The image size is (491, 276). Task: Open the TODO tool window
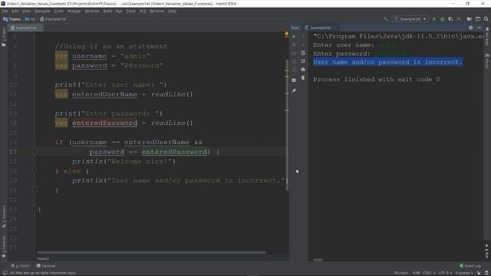point(21,266)
